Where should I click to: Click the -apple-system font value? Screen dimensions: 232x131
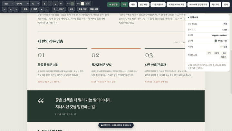tap(219, 35)
